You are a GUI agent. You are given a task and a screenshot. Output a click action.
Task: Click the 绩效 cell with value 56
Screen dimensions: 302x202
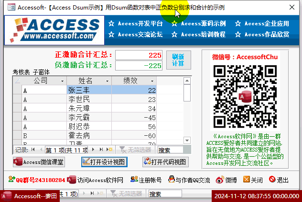(134, 126)
